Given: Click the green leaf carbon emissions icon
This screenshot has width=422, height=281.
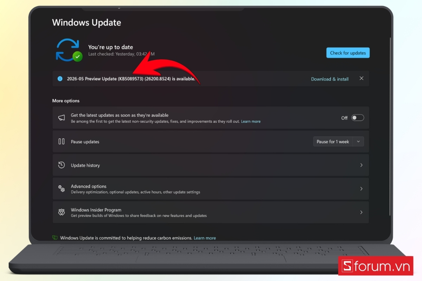Looking at the screenshot, I should click(x=55, y=238).
